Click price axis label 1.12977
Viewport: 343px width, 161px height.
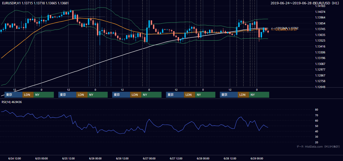320,70
